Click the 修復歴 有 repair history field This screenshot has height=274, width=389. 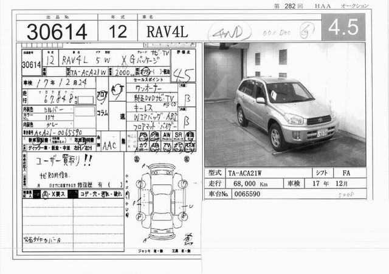pyautogui.click(x=100, y=185)
